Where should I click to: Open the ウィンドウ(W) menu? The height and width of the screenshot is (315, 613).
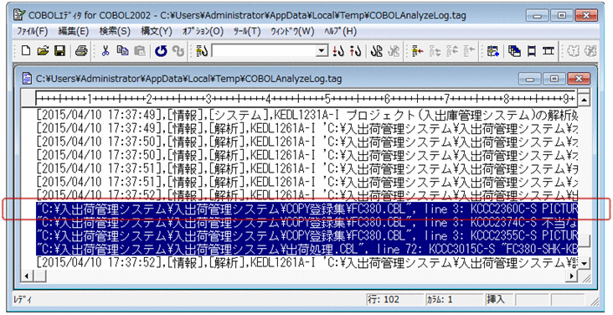coord(292,31)
